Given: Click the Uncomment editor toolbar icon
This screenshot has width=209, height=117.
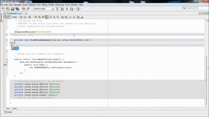Looking at the screenshot, I should [82, 17].
